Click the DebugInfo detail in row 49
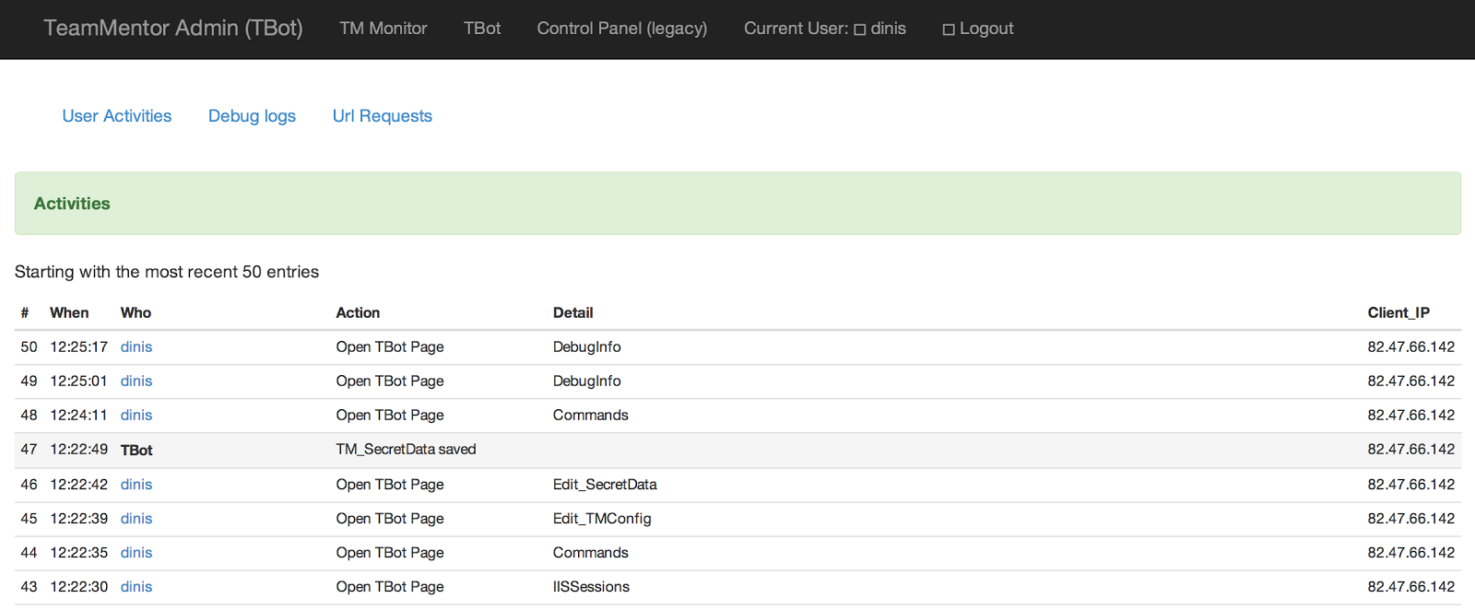1475x610 pixels. point(586,381)
